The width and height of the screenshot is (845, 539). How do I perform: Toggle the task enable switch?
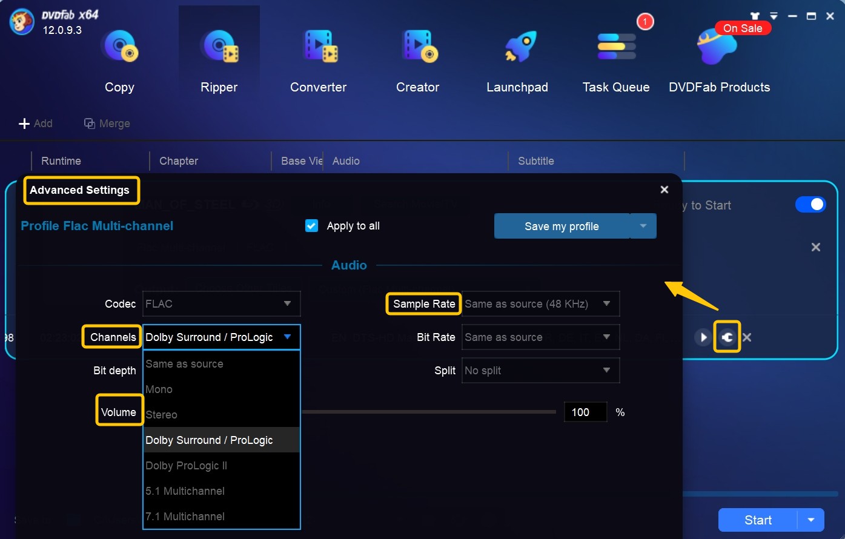pyautogui.click(x=810, y=205)
